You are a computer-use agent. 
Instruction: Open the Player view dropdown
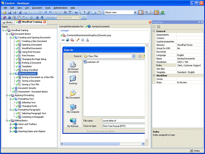[135, 13]
